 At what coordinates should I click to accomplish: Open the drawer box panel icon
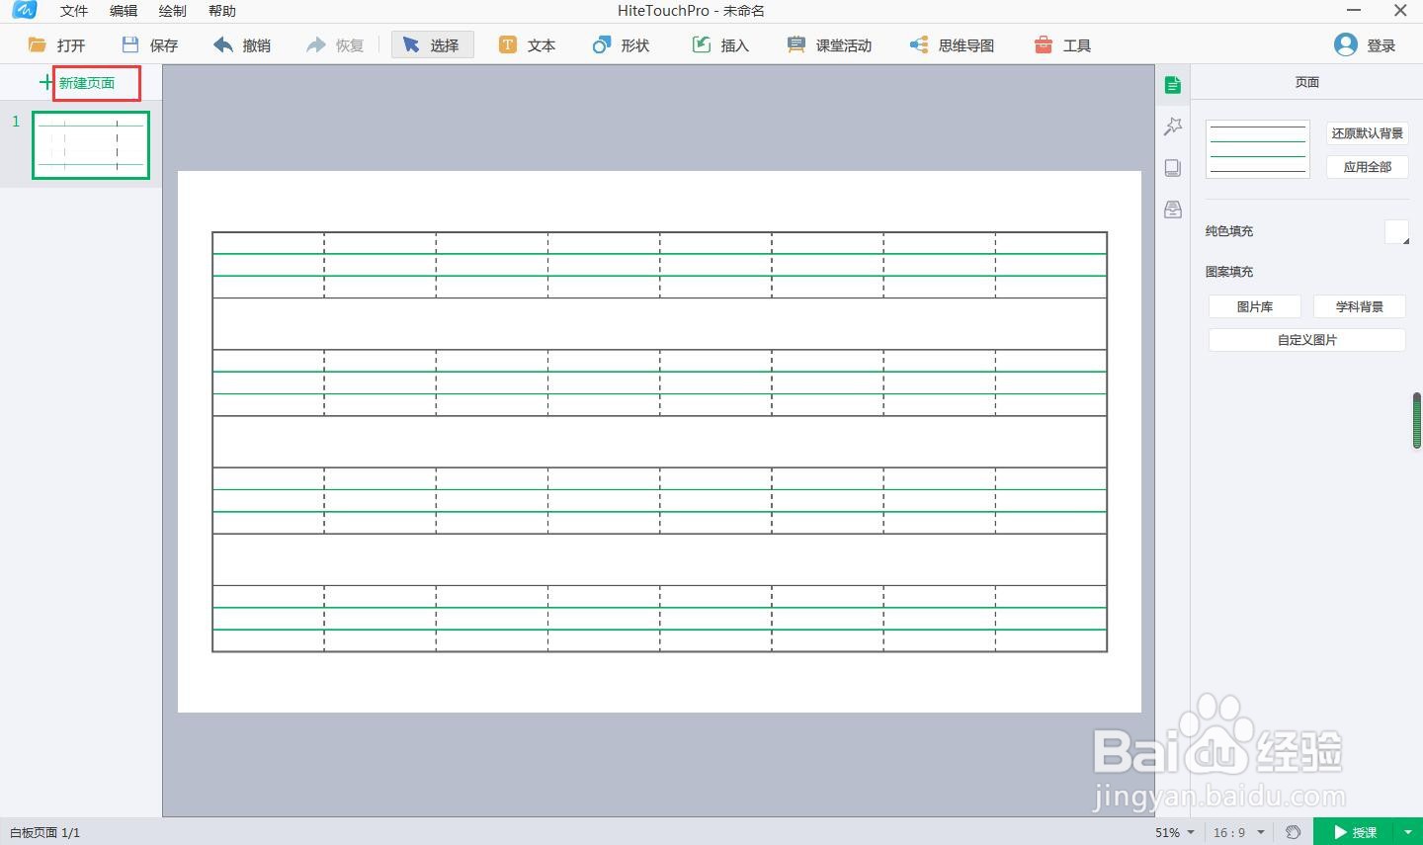[x=1173, y=210]
